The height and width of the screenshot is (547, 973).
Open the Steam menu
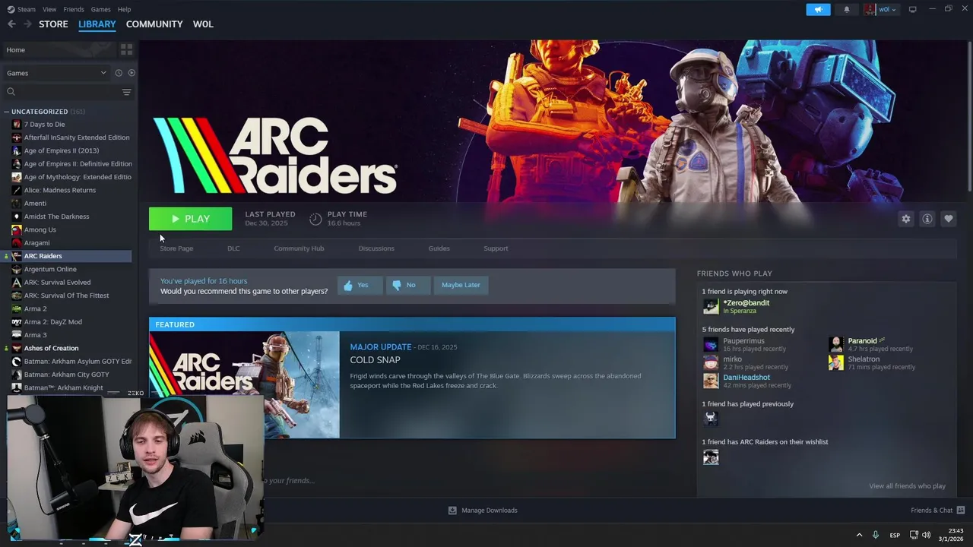tap(22, 9)
